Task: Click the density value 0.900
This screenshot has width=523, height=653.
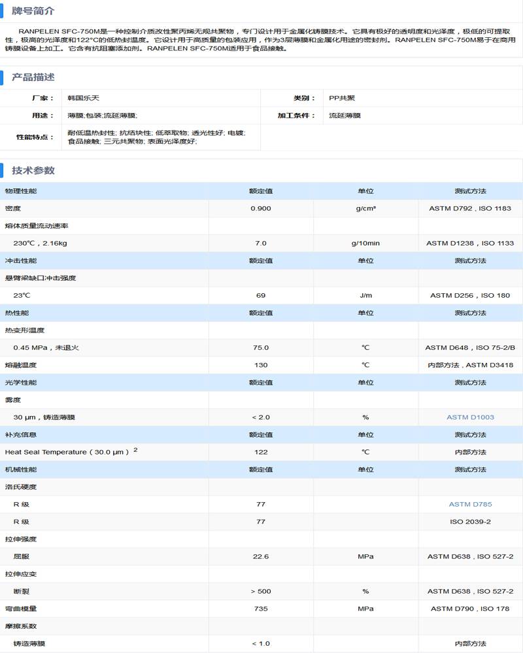Action: tap(261, 208)
